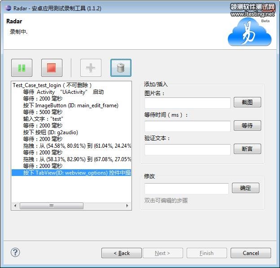280x268 pixels.
Task: Focus the 等待时间 wait time field
Action: [187, 126]
